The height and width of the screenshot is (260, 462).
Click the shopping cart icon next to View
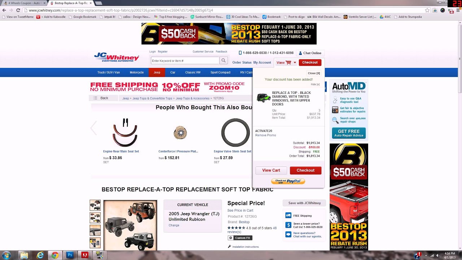[289, 62]
